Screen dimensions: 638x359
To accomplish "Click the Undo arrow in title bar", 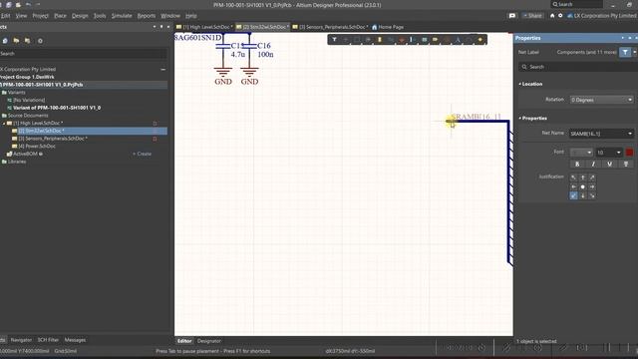I will point(28,4).
